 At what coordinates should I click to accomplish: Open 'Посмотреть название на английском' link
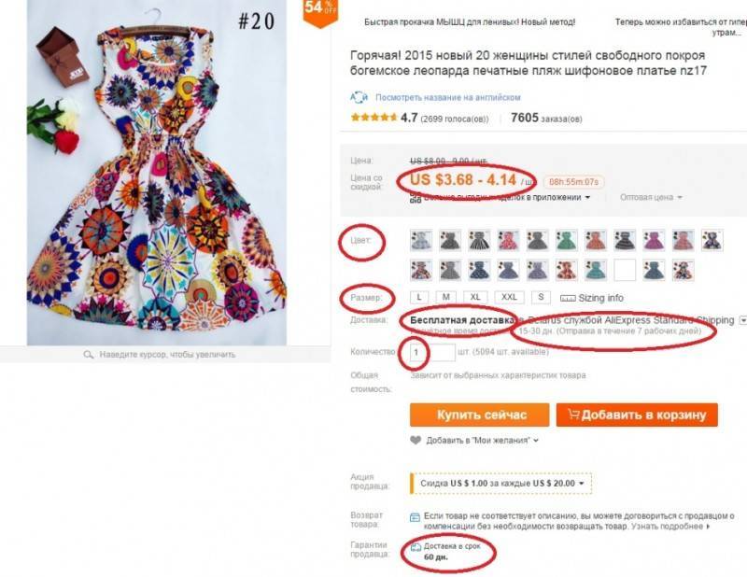point(447,97)
